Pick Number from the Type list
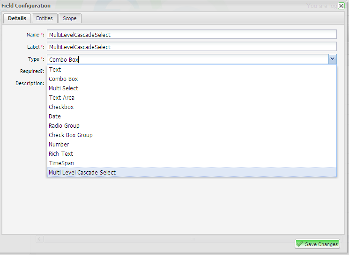349x255 pixels. (59, 145)
